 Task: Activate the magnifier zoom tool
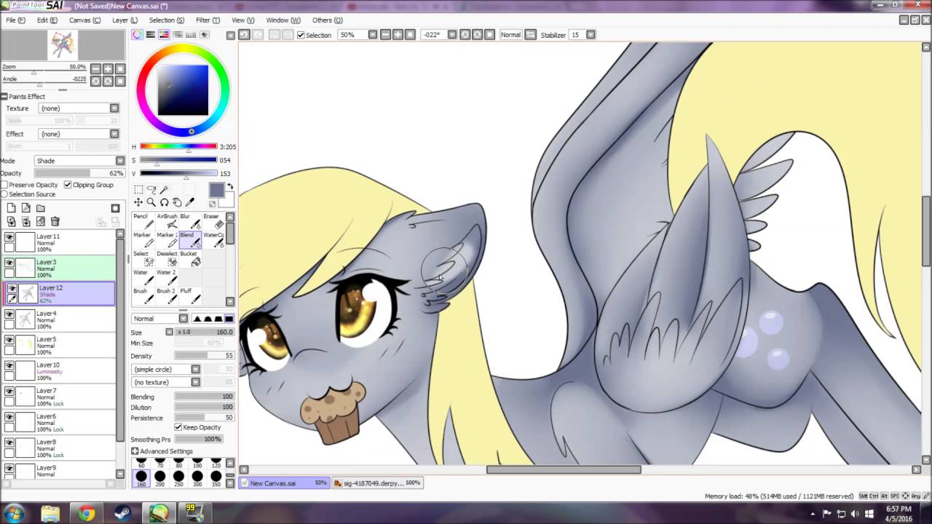[151, 202]
